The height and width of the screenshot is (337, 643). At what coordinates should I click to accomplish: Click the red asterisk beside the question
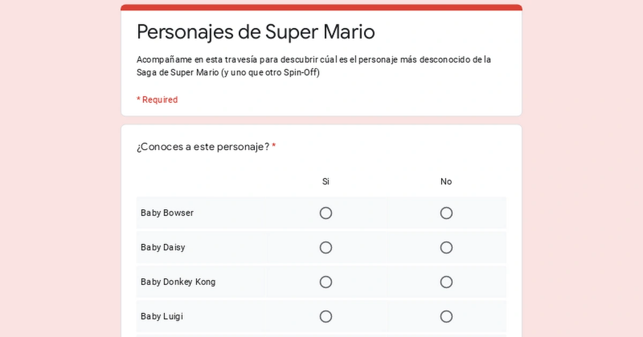274,147
